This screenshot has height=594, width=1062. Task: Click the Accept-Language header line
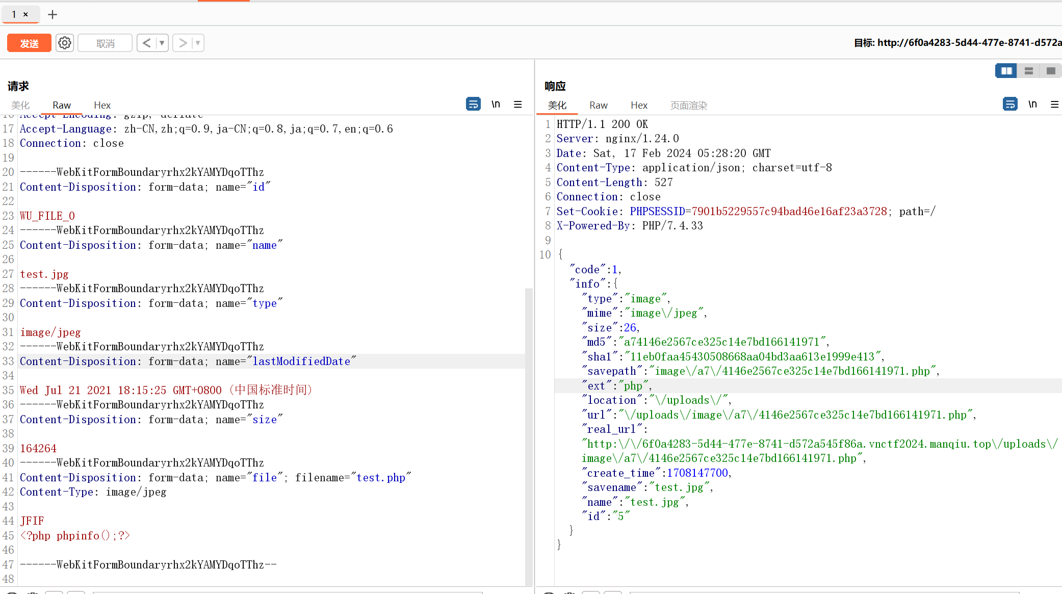(x=206, y=129)
